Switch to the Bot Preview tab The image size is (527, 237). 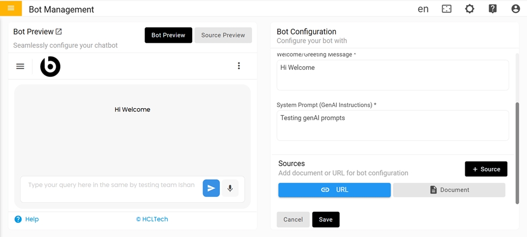168,35
